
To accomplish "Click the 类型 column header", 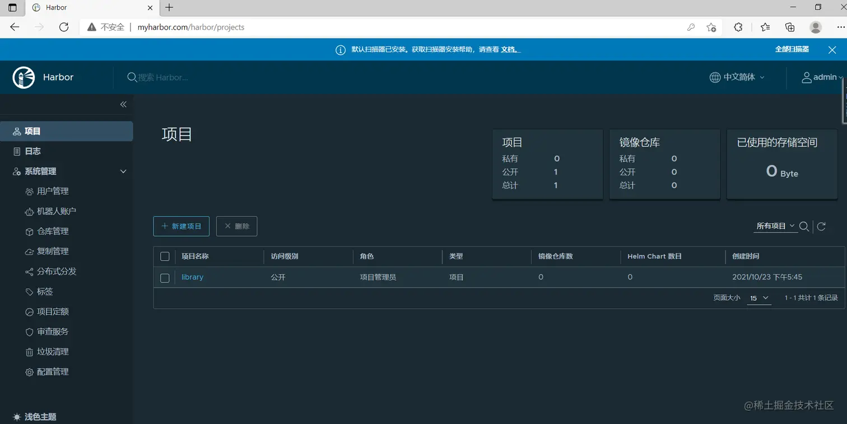I will click(x=456, y=256).
